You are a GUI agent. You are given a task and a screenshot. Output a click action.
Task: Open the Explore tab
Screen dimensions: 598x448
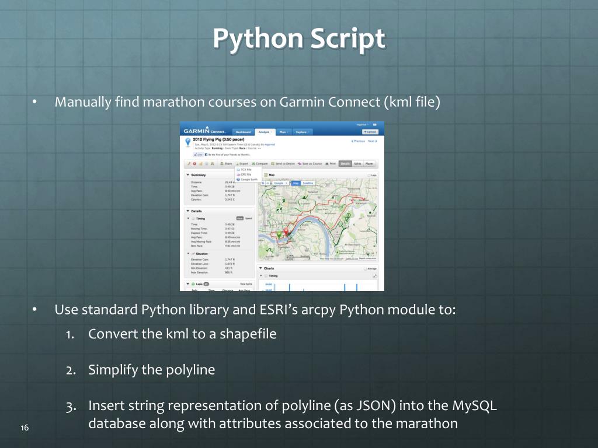303,132
